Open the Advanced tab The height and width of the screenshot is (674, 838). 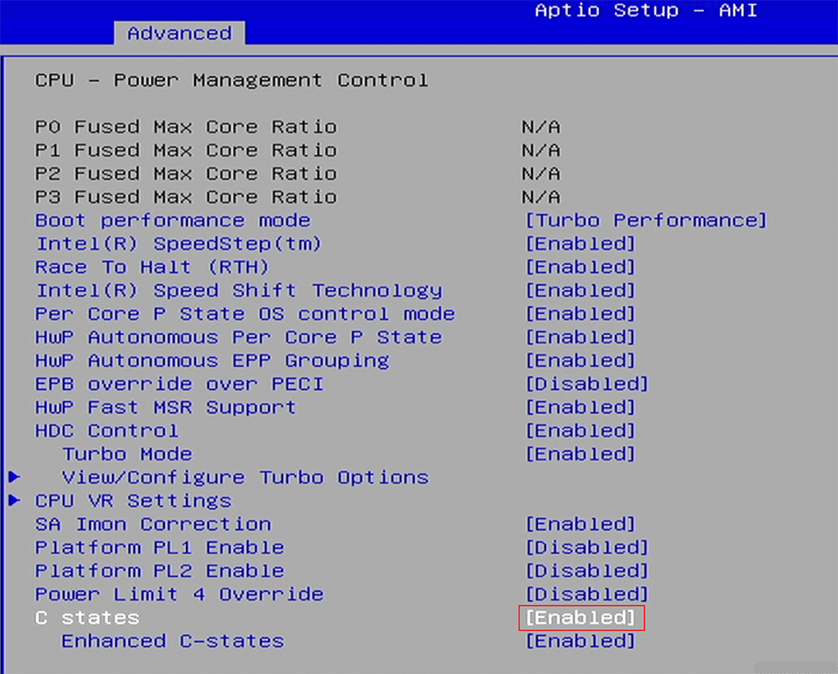179,34
